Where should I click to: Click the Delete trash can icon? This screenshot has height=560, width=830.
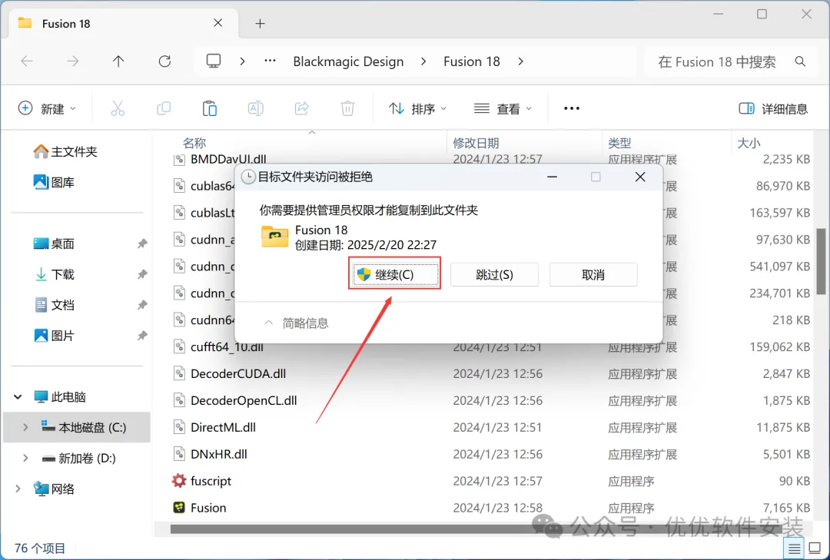coord(347,108)
